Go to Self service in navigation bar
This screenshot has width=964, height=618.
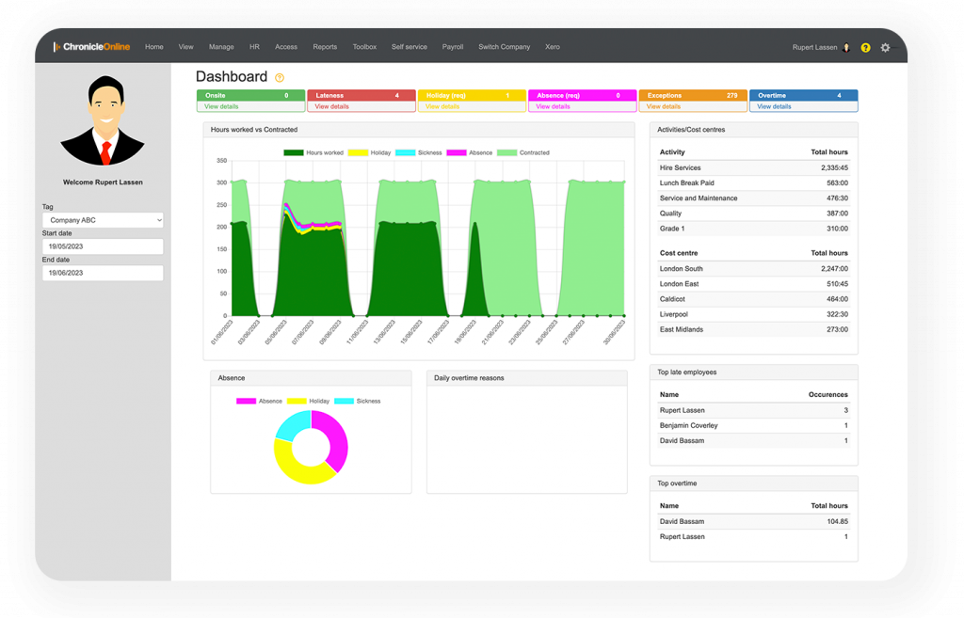pos(409,47)
